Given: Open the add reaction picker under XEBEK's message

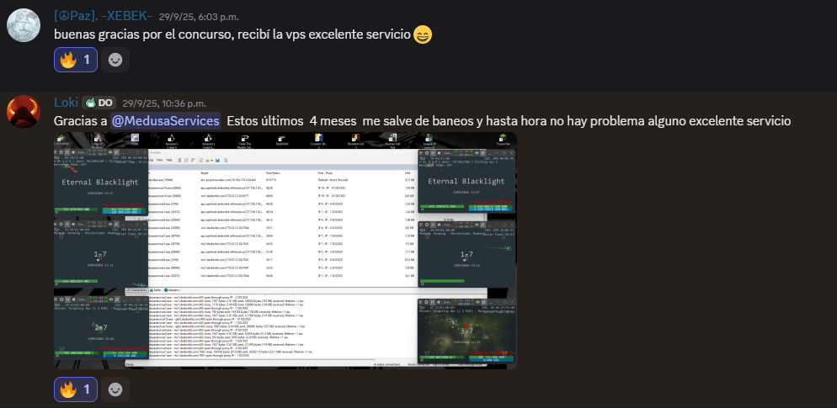Looking at the screenshot, I should pos(116,60).
